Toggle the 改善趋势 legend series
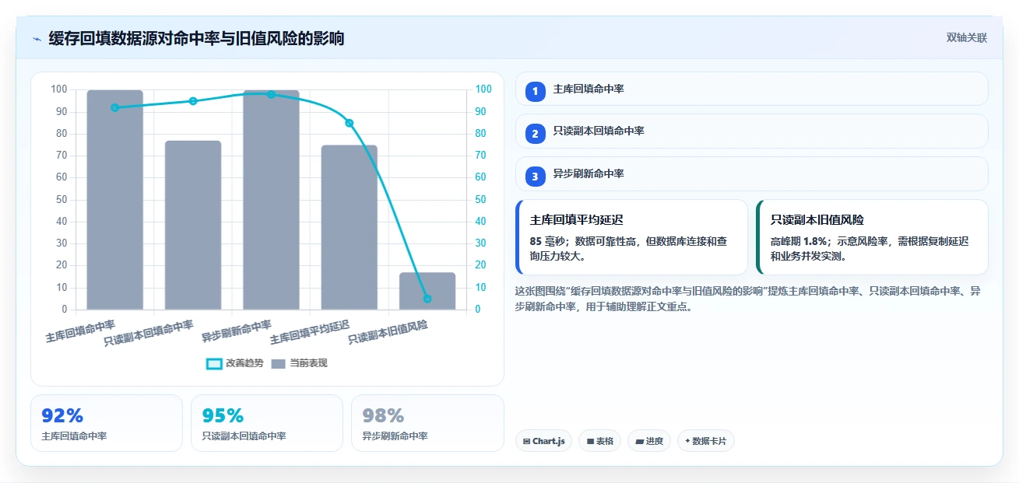This screenshot has height=483, width=1019. point(234,363)
